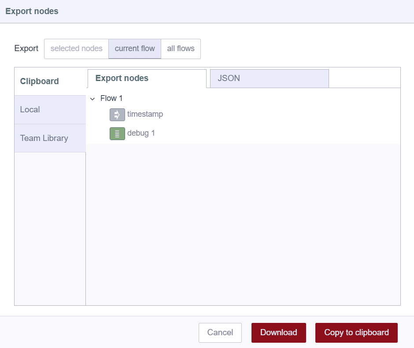Click the Export nodes dialog title

point(32,11)
